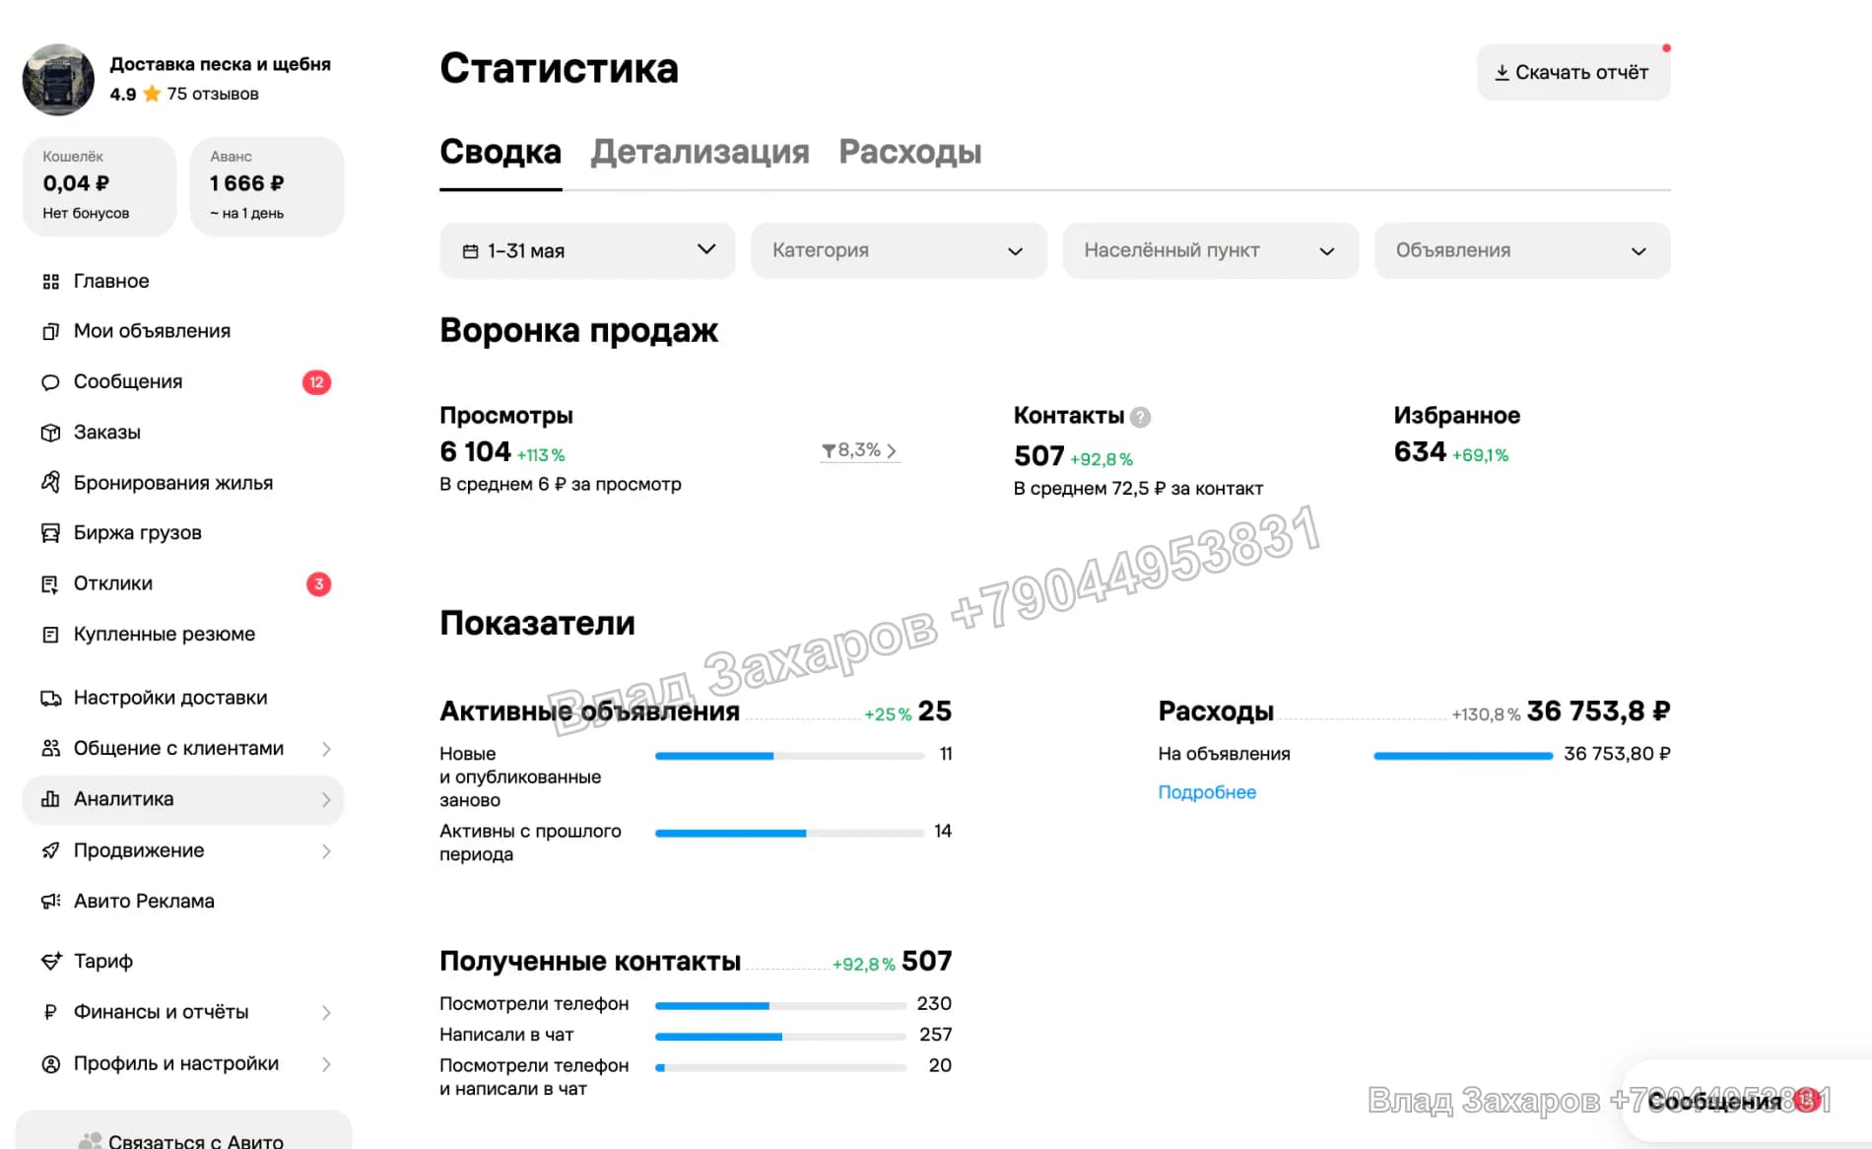This screenshot has width=1872, height=1149.
Task: Click the Написали в чат progress bar
Action: tap(780, 1037)
